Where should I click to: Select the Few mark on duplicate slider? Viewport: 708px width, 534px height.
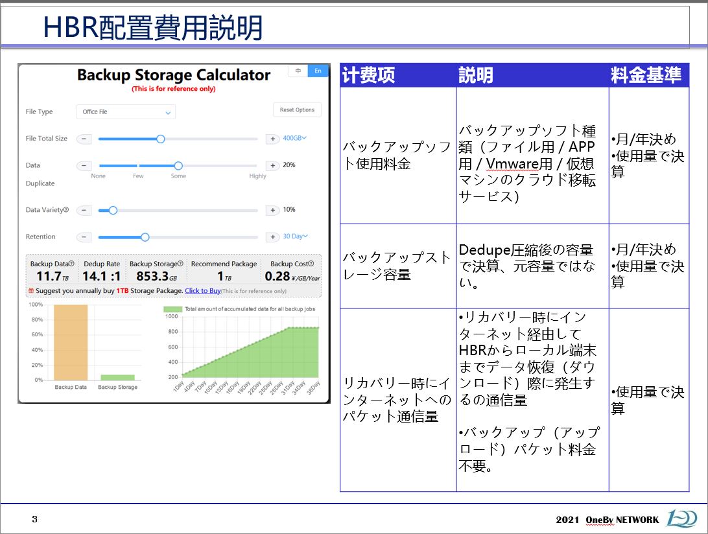click(138, 176)
